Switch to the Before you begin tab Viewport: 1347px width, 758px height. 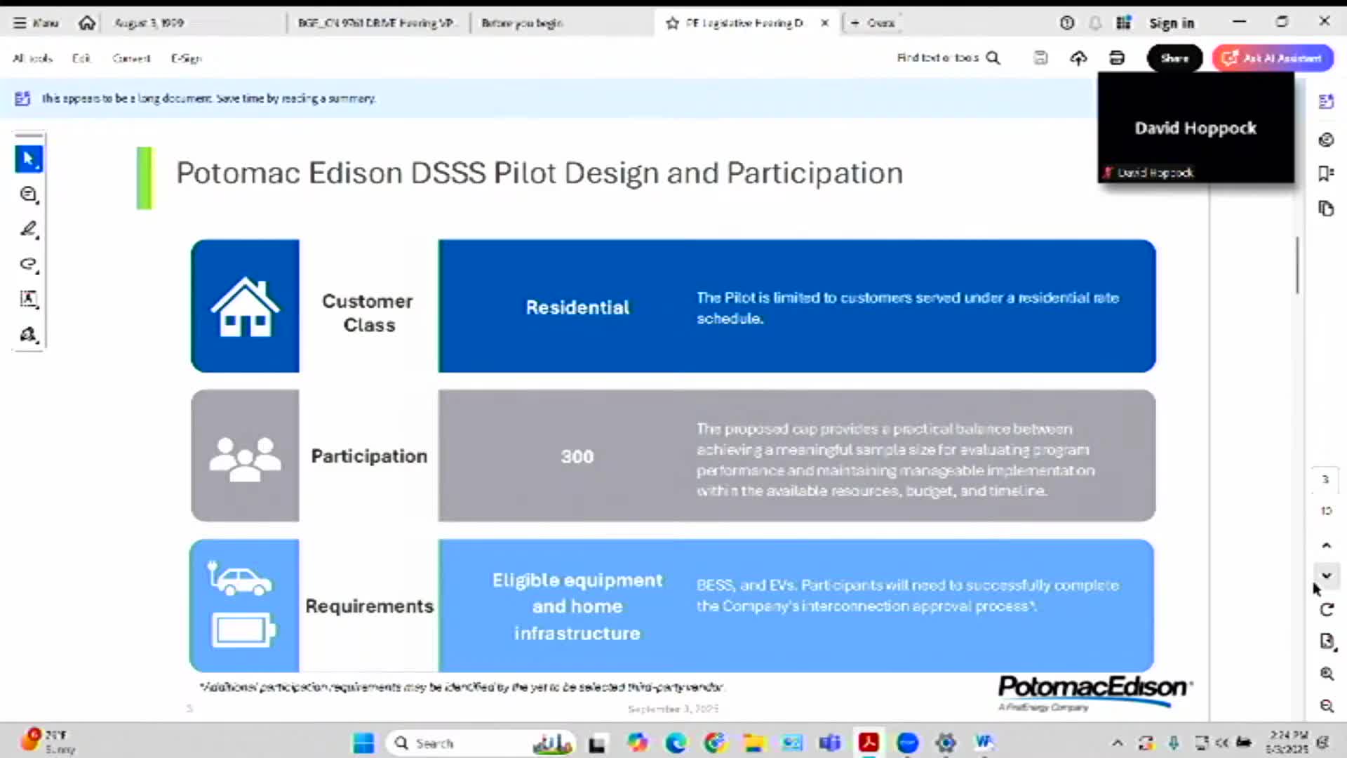coord(522,23)
